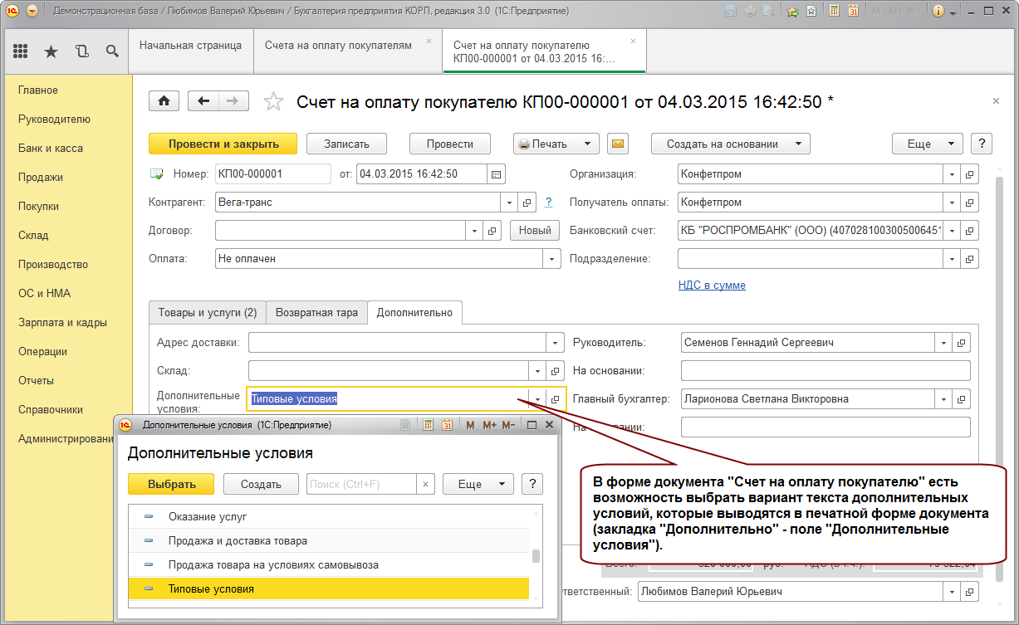Viewport: 1019px width, 625px height.
Task: Open the Оплата status dropdown arrow
Action: [x=552, y=259]
